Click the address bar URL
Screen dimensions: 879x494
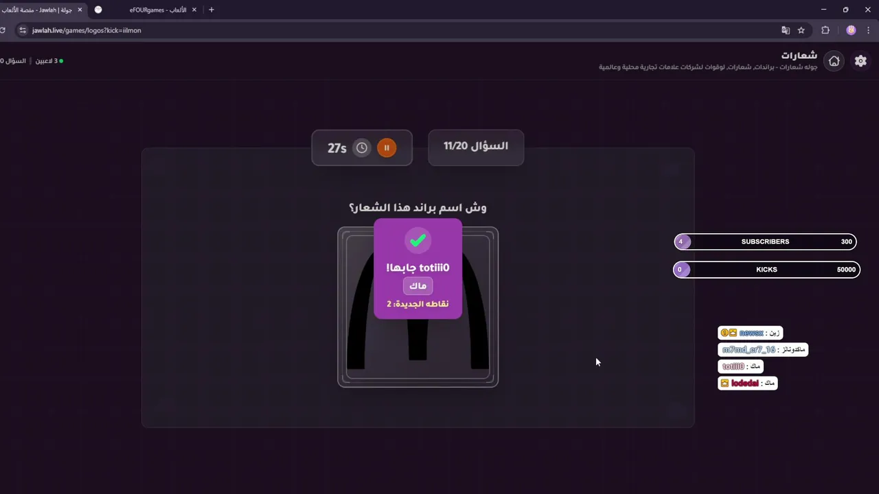click(87, 30)
